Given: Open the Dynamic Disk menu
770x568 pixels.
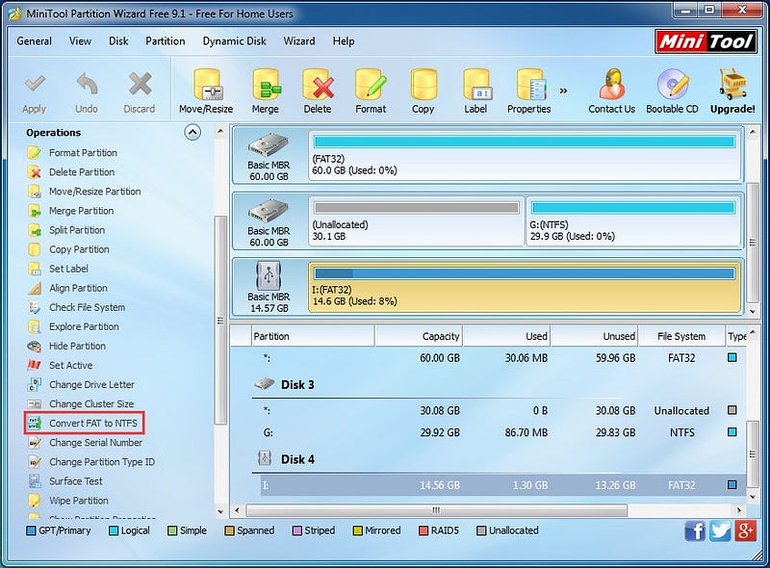Looking at the screenshot, I should 234,41.
